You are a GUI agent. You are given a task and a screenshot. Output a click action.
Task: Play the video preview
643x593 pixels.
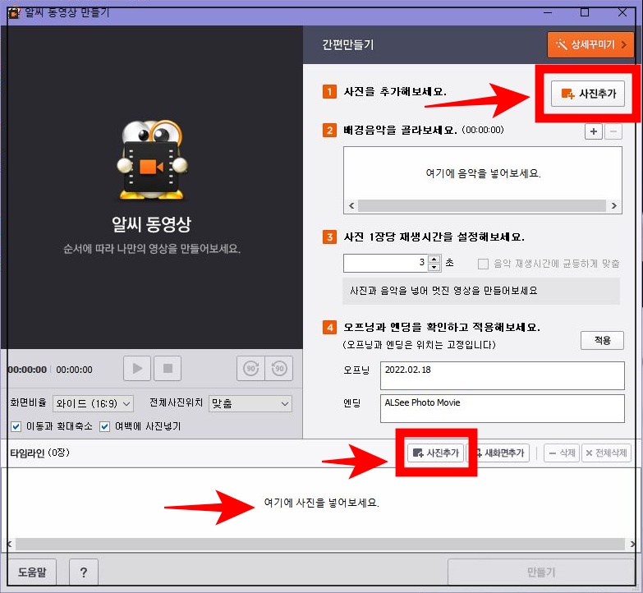137,368
